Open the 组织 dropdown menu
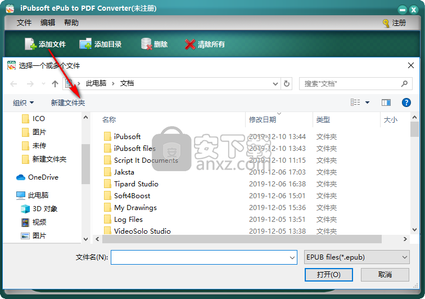 click(x=23, y=102)
